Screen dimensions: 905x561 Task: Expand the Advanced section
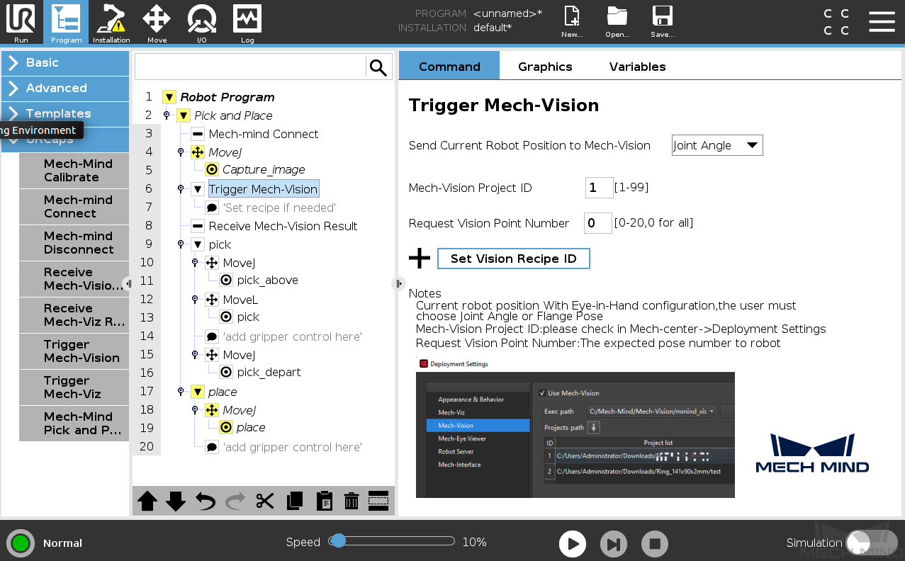65,88
